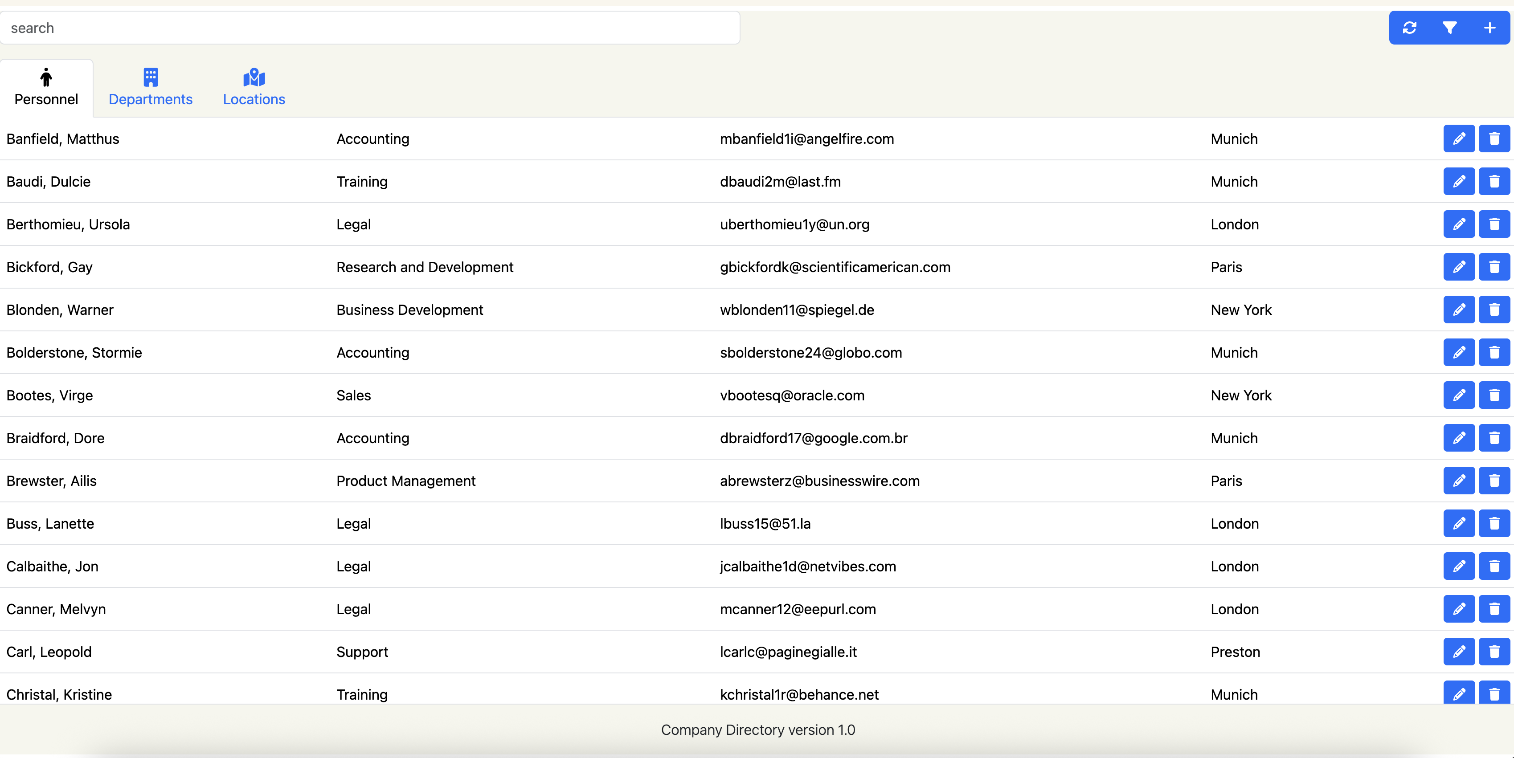Delete Bootes, Virge with trash
Image resolution: width=1514 pixels, height=758 pixels.
click(x=1494, y=395)
